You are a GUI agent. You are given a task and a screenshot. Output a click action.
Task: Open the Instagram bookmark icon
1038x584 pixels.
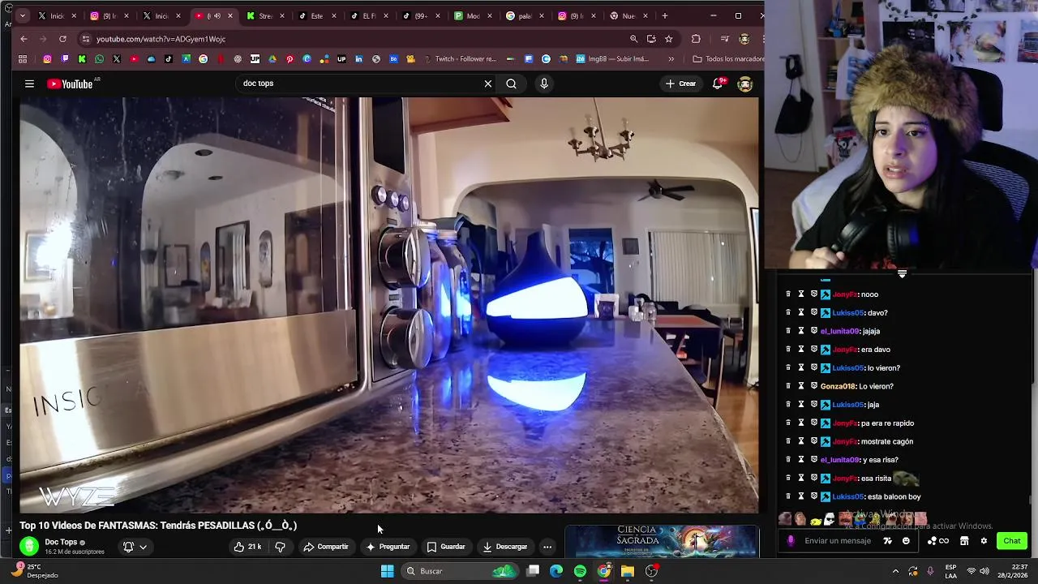pyautogui.click(x=47, y=58)
